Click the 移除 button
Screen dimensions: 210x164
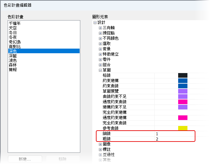click(63, 159)
